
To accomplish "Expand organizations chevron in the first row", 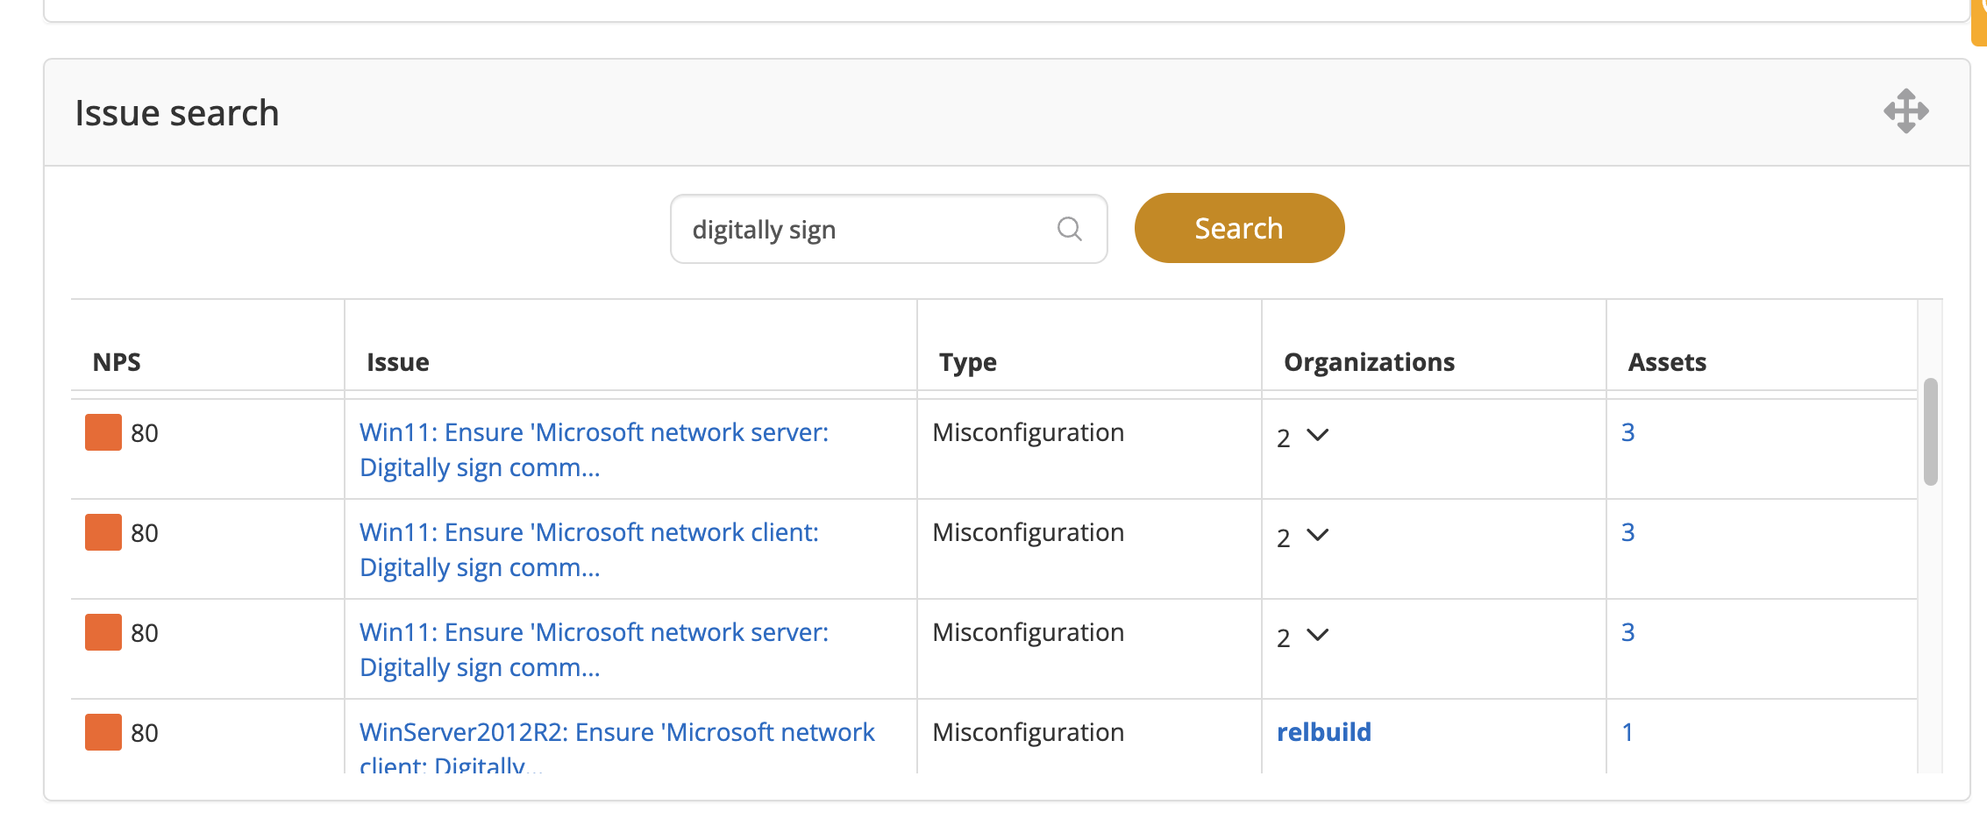I will tap(1317, 435).
